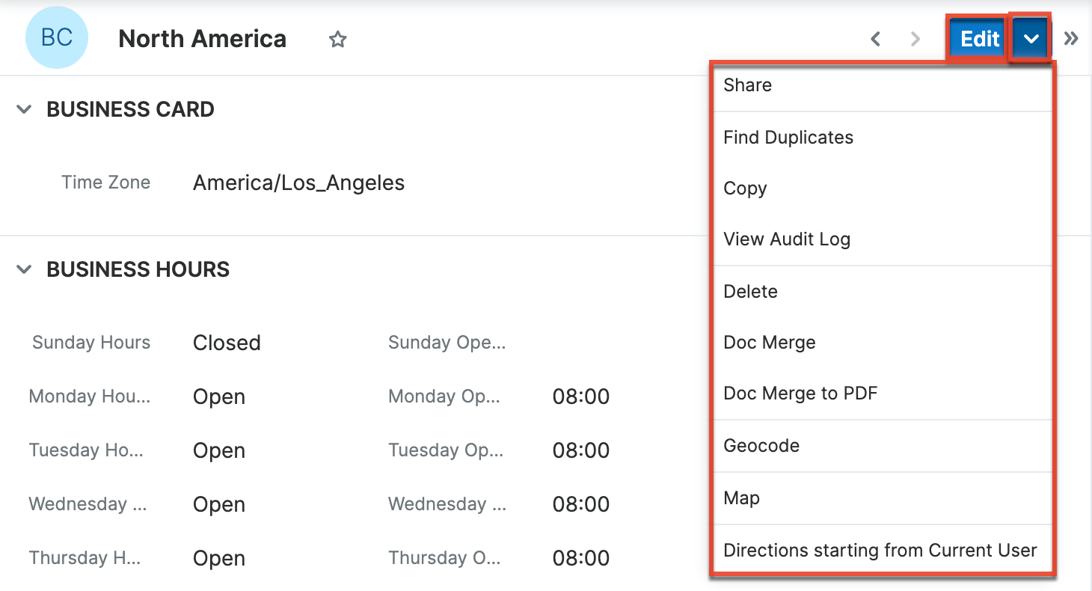Open View Audit Log
This screenshot has width=1092, height=591.
(787, 239)
